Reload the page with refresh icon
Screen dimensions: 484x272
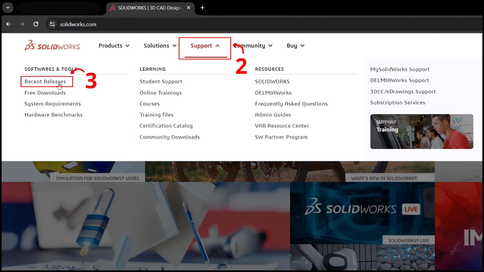pos(36,24)
